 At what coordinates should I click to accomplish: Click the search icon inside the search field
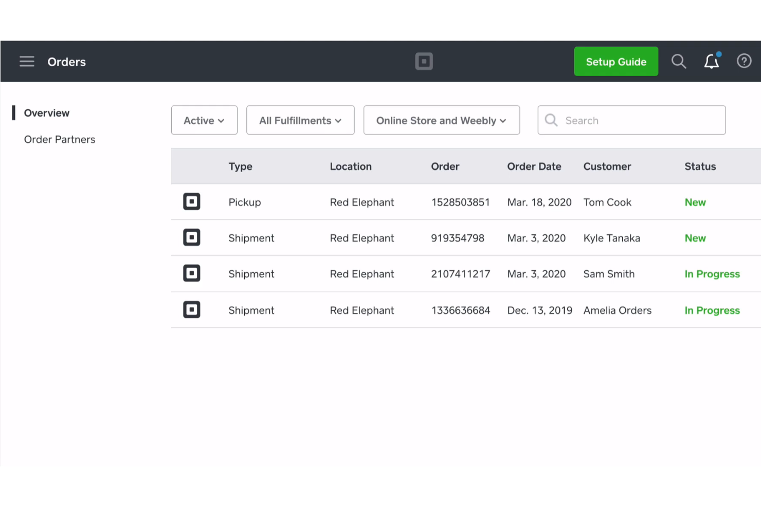coord(551,120)
